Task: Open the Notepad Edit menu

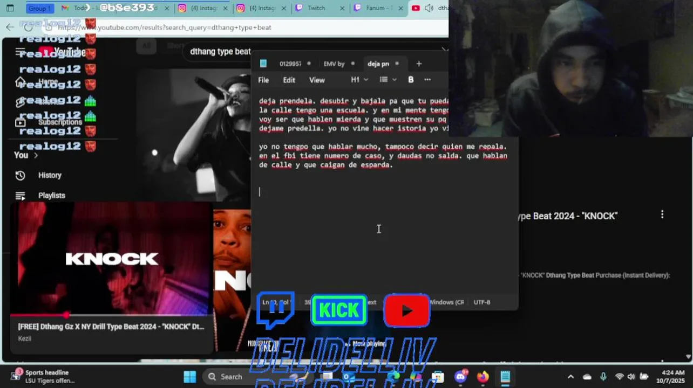Action: tap(289, 80)
